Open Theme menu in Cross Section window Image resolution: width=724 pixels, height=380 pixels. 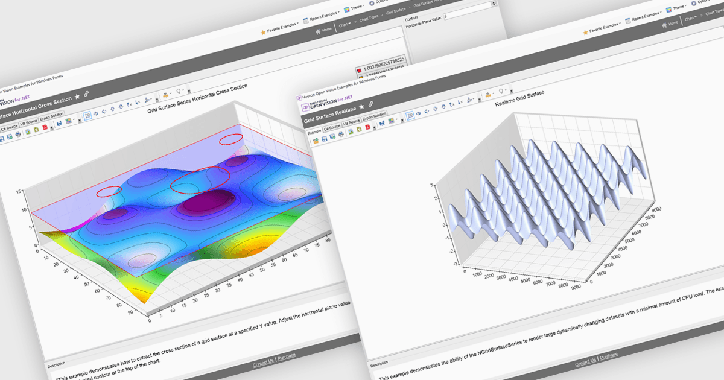coord(354,8)
